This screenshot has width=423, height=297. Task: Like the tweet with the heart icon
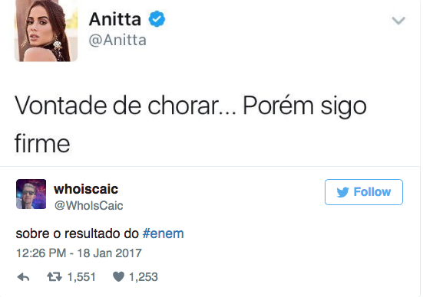tap(118, 276)
